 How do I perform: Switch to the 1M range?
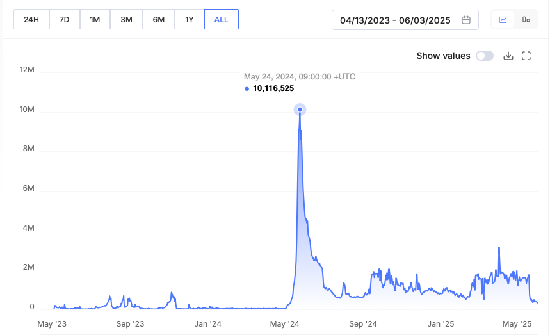pyautogui.click(x=95, y=20)
